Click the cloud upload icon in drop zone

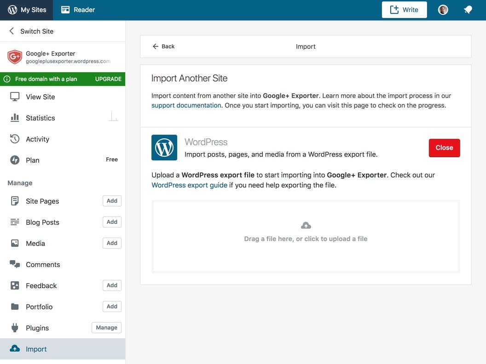[x=306, y=226]
